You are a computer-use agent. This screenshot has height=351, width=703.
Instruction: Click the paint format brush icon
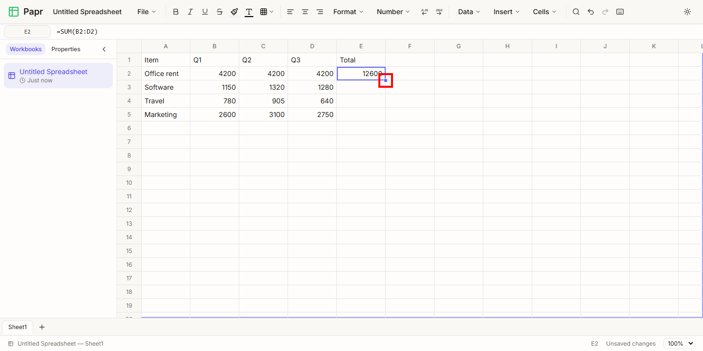click(234, 12)
